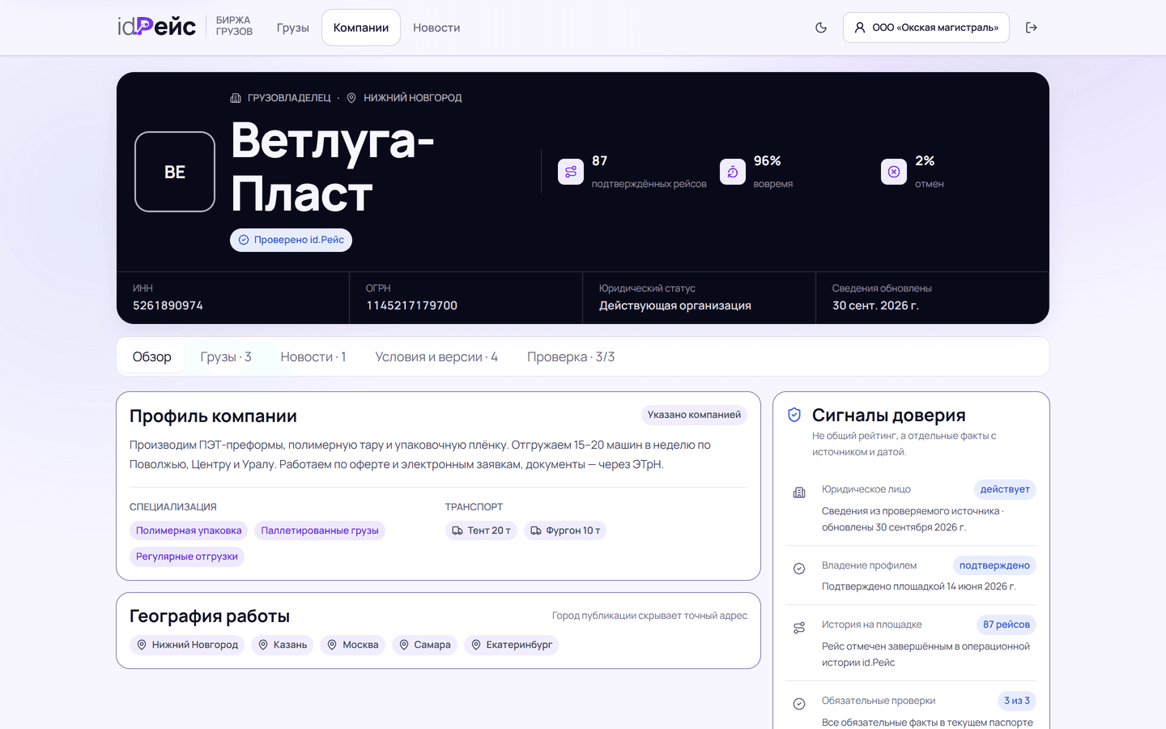Select the Самара geography chip
This screenshot has height=729, width=1166.
[x=424, y=645]
